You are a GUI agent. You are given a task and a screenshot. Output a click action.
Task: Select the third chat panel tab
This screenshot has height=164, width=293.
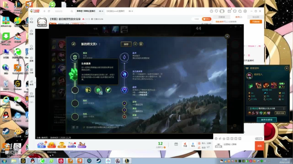click(256, 17)
